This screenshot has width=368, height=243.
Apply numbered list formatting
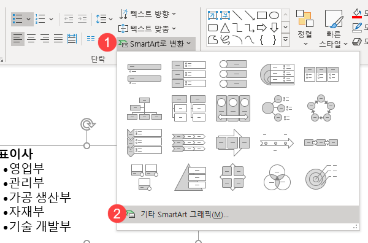point(40,19)
